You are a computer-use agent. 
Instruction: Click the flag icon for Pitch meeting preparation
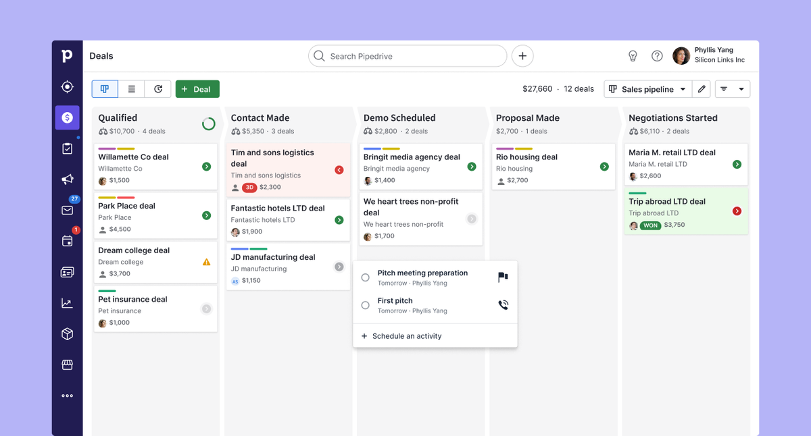tap(503, 277)
